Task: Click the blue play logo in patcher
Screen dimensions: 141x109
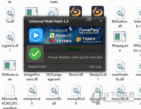Action: tap(36, 35)
